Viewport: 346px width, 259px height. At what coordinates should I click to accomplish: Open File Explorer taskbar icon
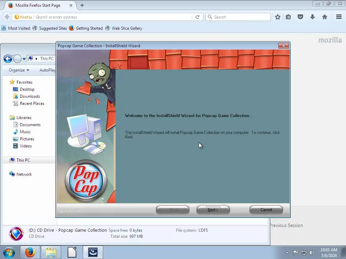tap(51, 252)
